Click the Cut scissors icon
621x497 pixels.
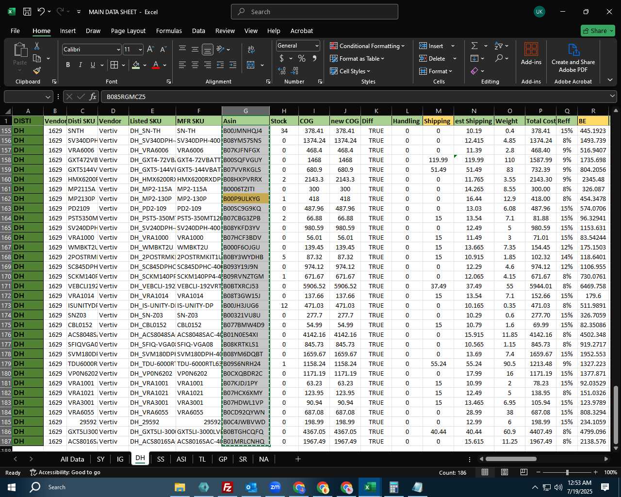click(37, 46)
